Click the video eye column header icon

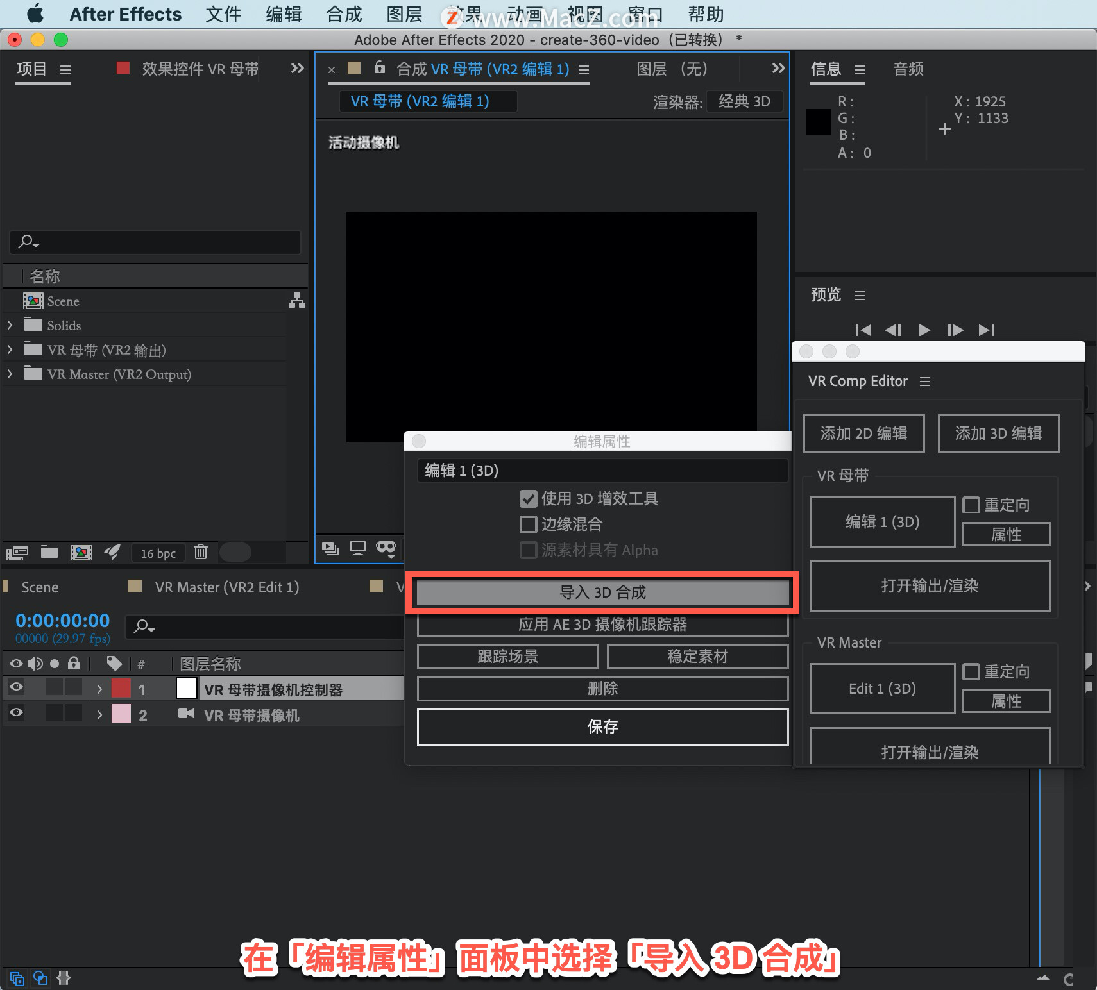pyautogui.click(x=16, y=663)
